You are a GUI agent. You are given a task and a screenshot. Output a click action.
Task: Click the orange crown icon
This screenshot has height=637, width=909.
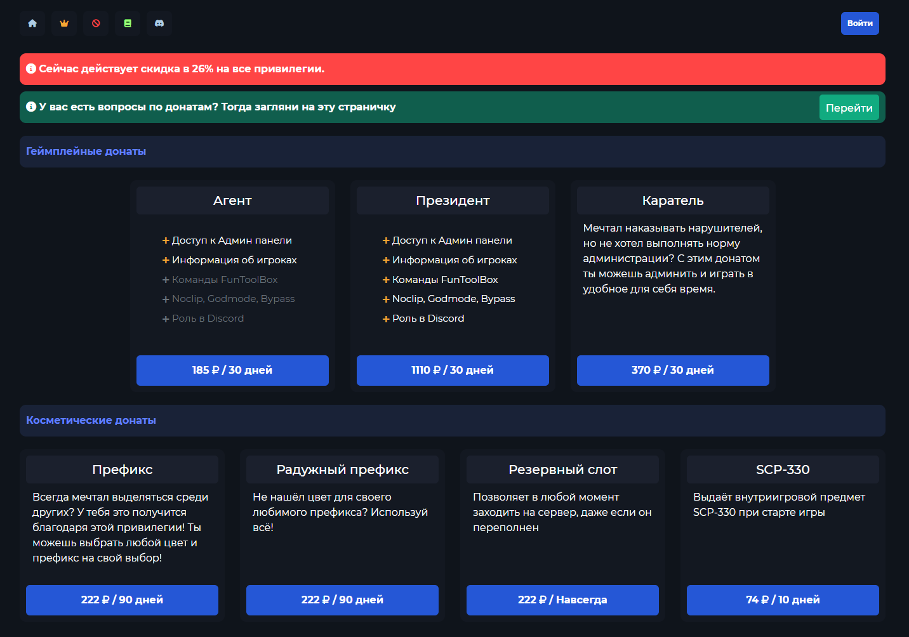64,23
